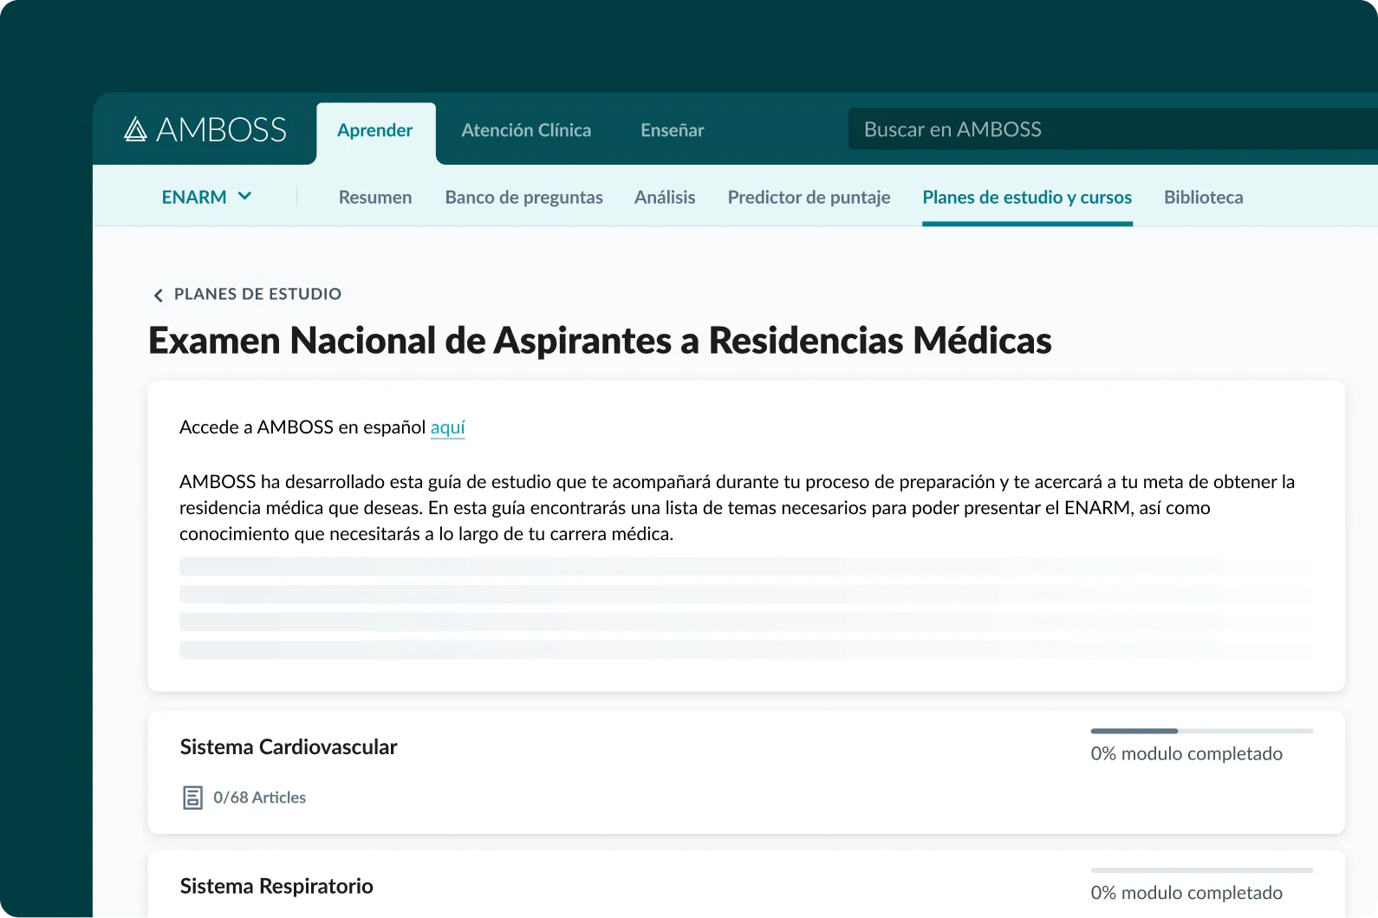Open the Enseñar tab

click(673, 131)
